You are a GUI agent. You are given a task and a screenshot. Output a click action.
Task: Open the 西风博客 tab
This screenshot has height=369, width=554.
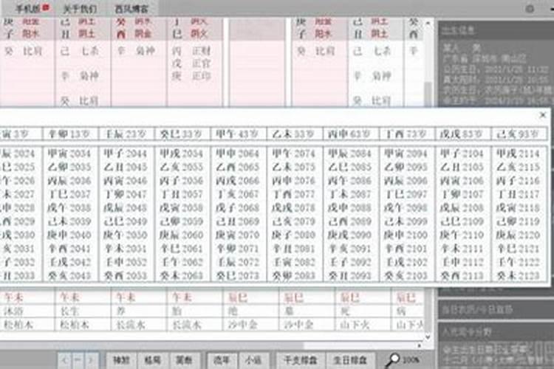coord(131,9)
